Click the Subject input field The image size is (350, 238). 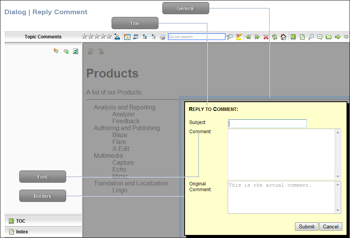tap(267, 124)
